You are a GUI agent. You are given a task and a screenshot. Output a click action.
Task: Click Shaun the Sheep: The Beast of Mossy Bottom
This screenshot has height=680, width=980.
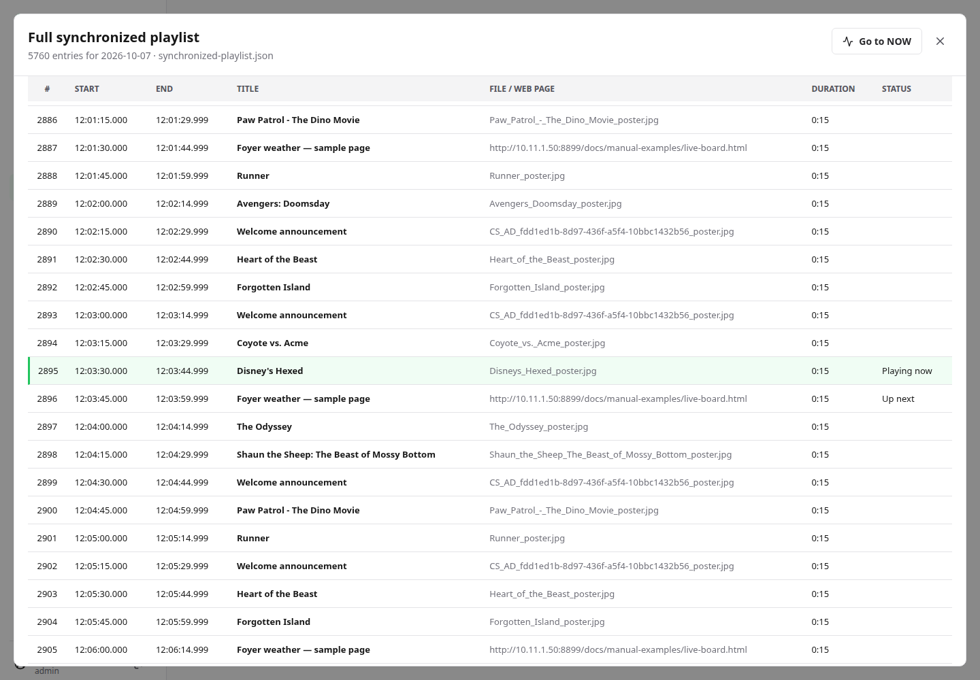(x=336, y=455)
